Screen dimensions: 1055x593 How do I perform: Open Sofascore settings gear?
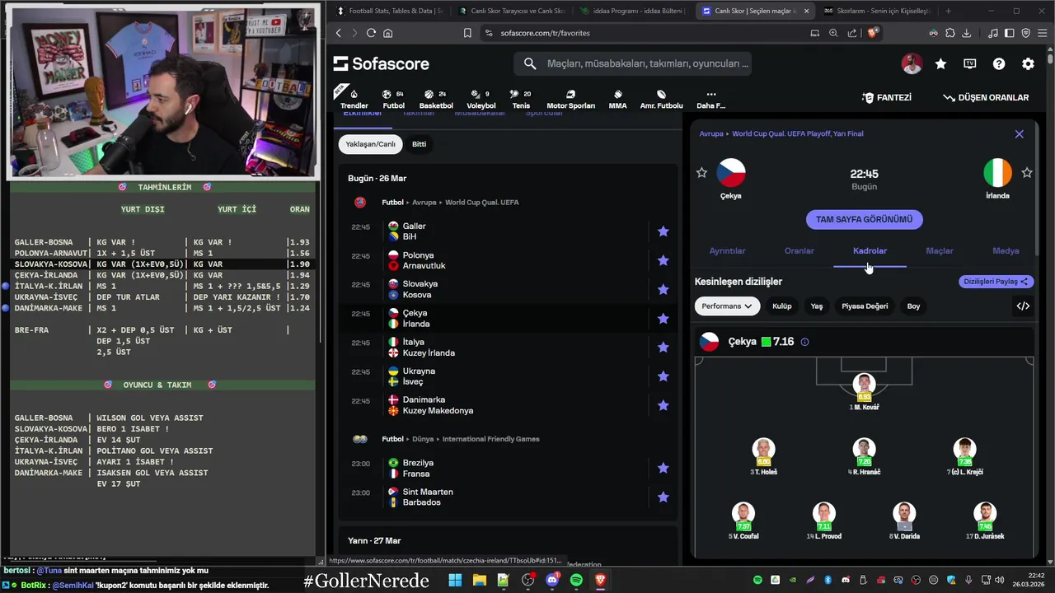pyautogui.click(x=1028, y=63)
